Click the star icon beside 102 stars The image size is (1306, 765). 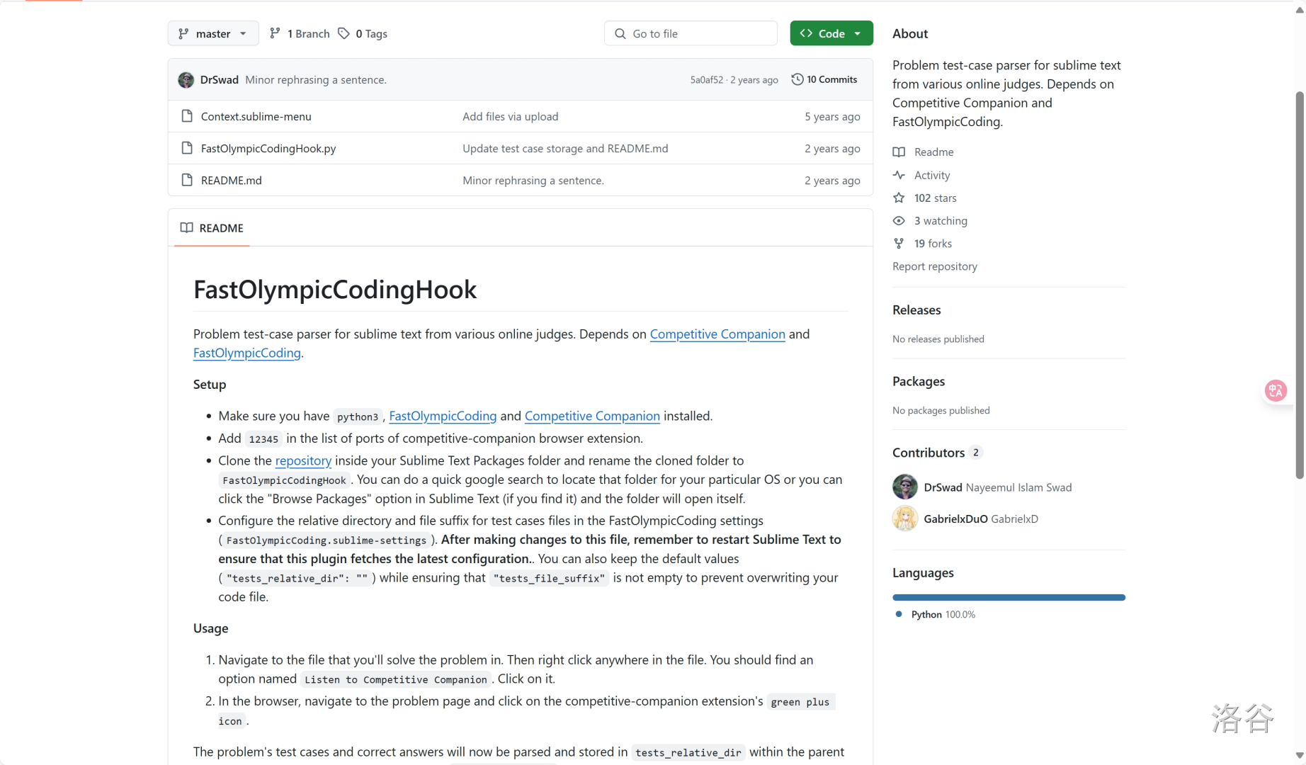pyautogui.click(x=899, y=198)
